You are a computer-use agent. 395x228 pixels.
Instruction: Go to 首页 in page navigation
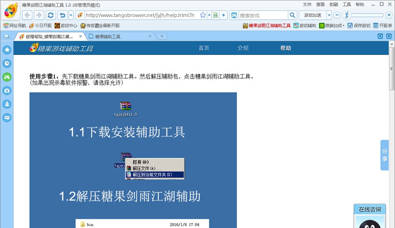[204, 48]
